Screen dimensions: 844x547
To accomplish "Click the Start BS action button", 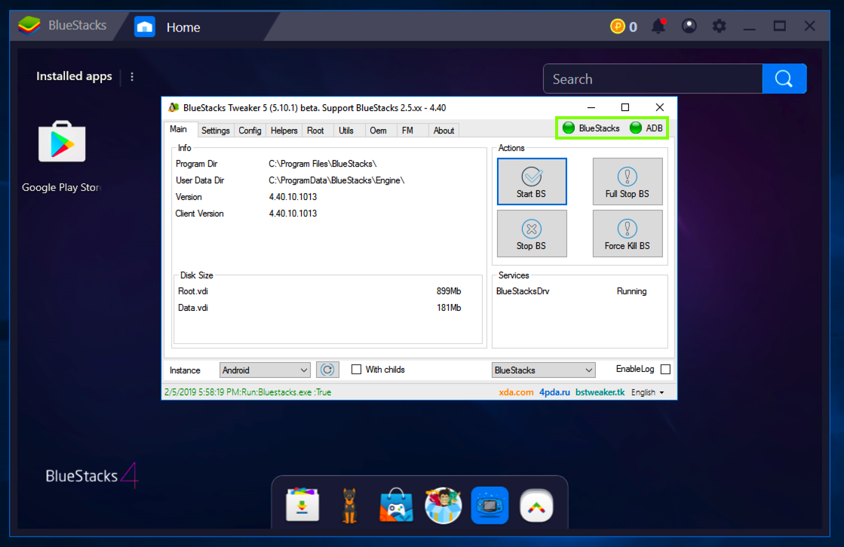I will click(x=531, y=181).
